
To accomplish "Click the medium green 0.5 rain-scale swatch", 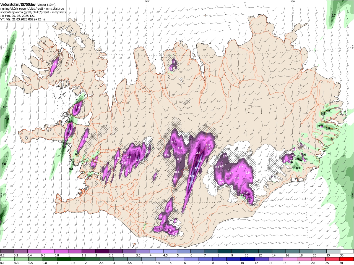I will 36,259.
